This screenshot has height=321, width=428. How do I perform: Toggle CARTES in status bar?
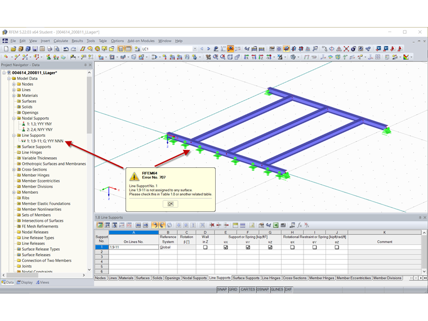click(247, 289)
